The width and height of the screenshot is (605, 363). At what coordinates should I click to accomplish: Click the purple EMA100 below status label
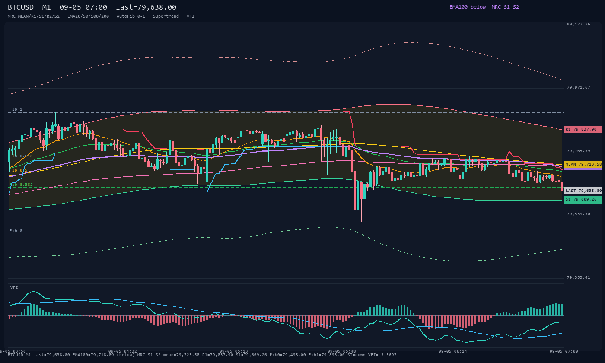[x=468, y=7]
